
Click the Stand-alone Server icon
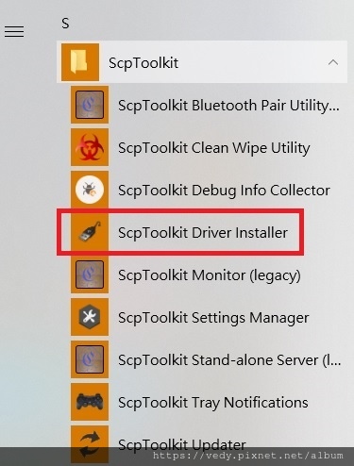tap(90, 359)
